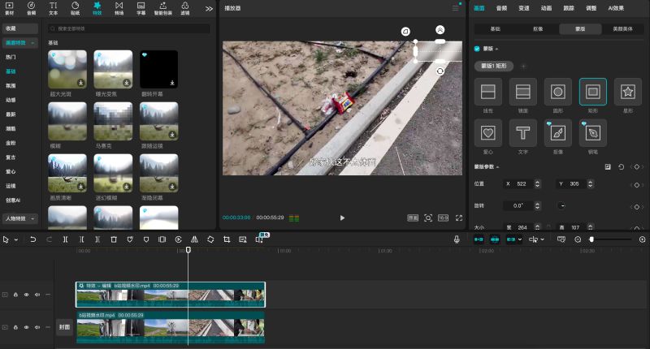Click the microphone record icon
This screenshot has width=650, height=349.
tap(457, 239)
